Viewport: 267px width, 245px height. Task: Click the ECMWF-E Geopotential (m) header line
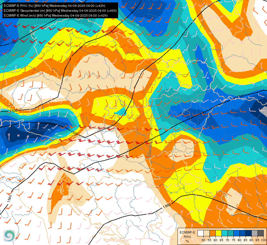coord(60,11)
